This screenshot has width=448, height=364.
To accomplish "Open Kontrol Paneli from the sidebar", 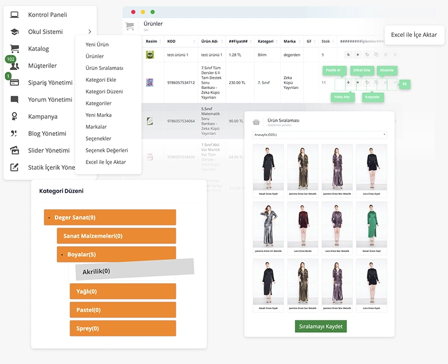I will (x=48, y=15).
